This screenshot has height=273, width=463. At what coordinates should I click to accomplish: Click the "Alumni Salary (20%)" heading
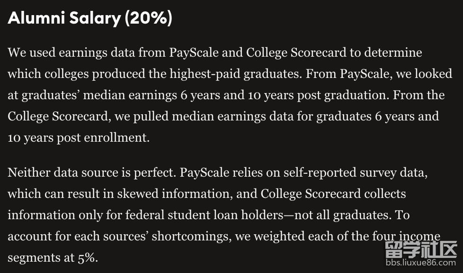[90, 19]
